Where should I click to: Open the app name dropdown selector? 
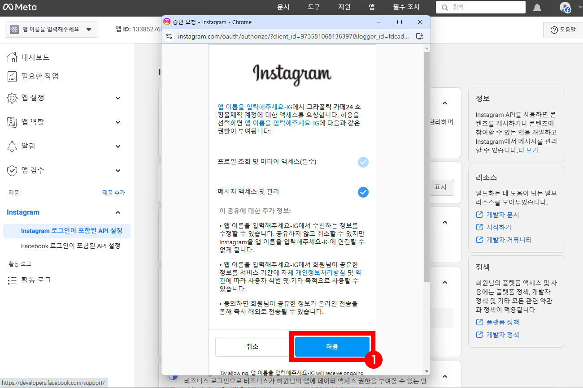(51, 29)
